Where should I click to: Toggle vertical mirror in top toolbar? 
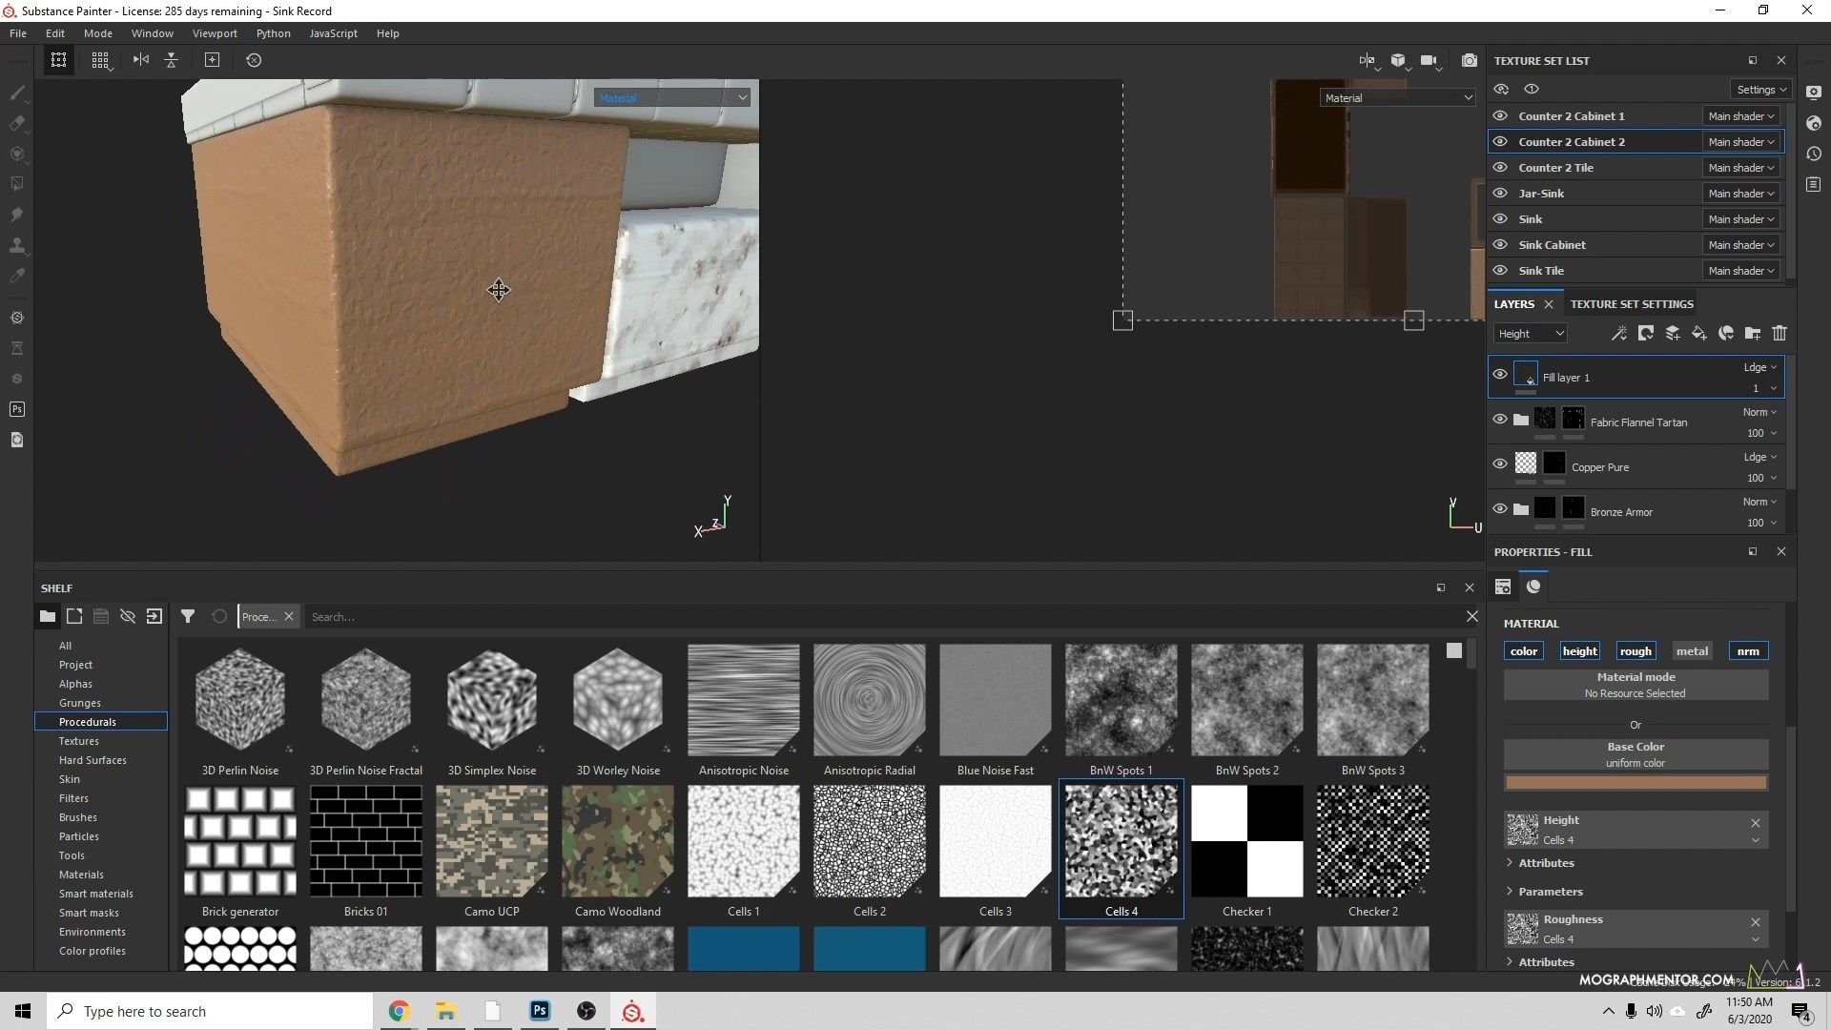pyautogui.click(x=172, y=60)
